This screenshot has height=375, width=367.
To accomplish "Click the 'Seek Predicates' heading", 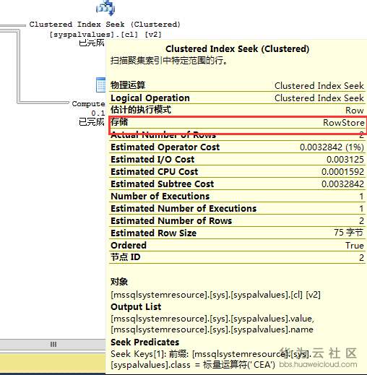I will [144, 342].
